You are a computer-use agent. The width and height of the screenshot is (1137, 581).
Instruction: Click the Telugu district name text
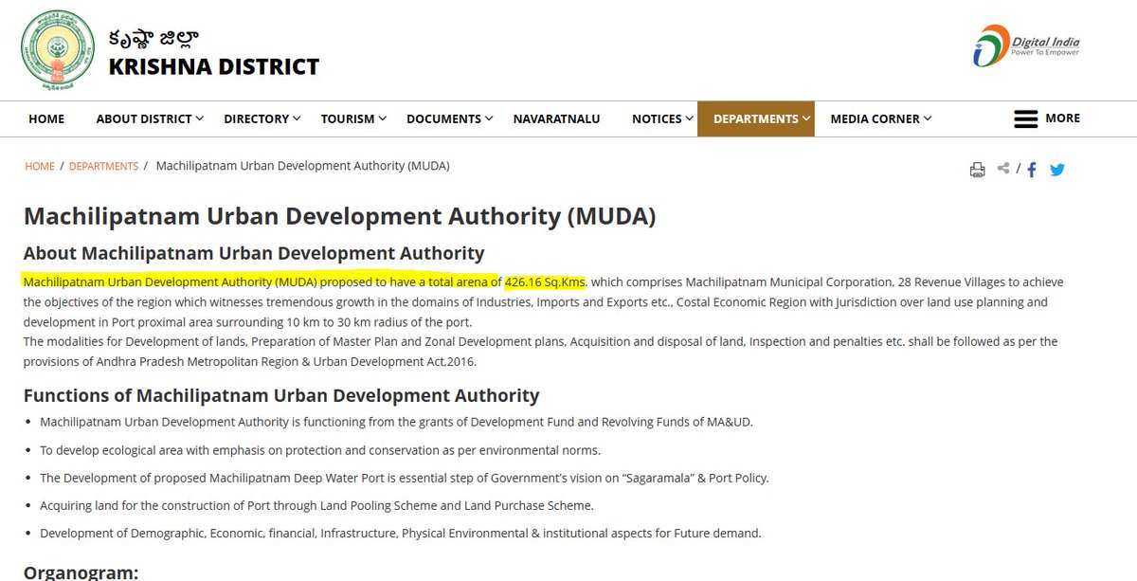[153, 38]
